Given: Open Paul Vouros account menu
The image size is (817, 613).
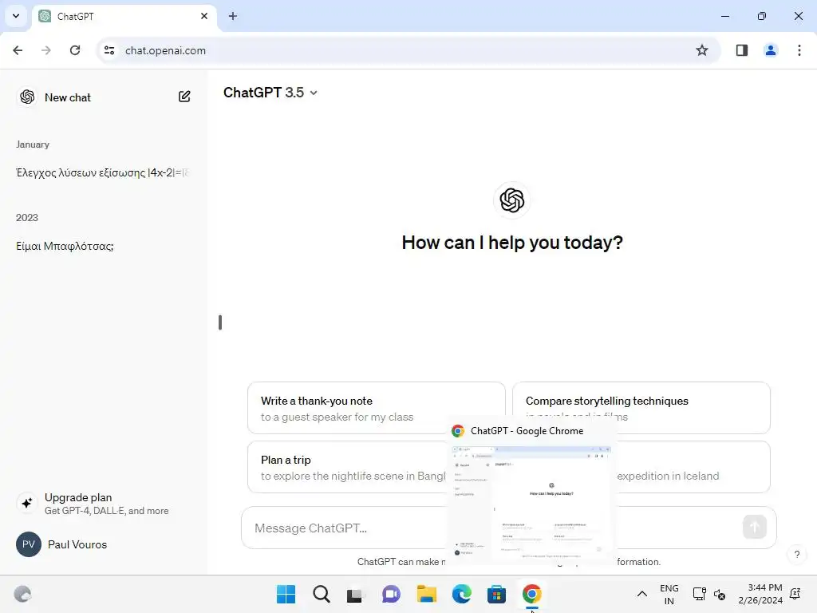Looking at the screenshot, I should 103,544.
